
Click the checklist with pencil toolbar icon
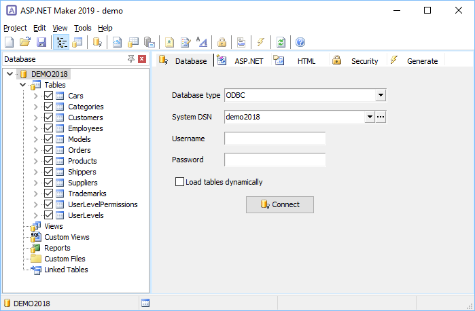pyautogui.click(x=186, y=42)
